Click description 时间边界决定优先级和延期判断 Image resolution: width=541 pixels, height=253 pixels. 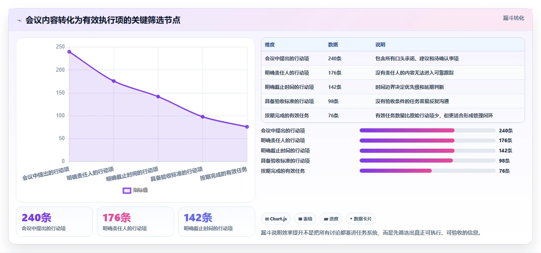tap(410, 87)
